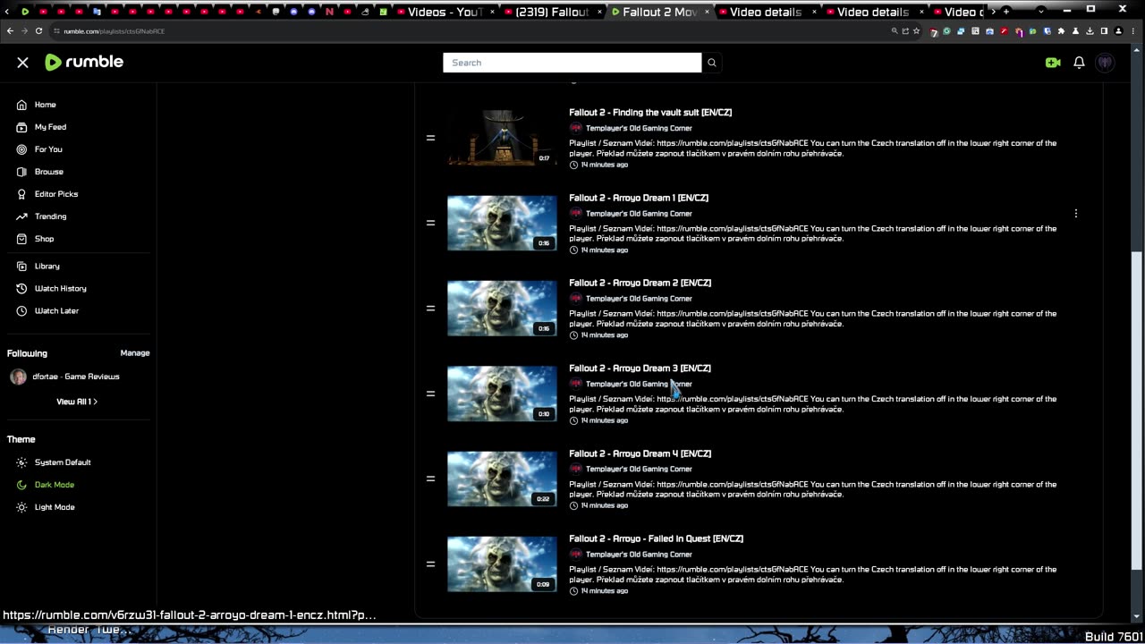The height and width of the screenshot is (644, 1145).
Task: Open channel name under Arroyo Dream 2
Action: (639, 299)
